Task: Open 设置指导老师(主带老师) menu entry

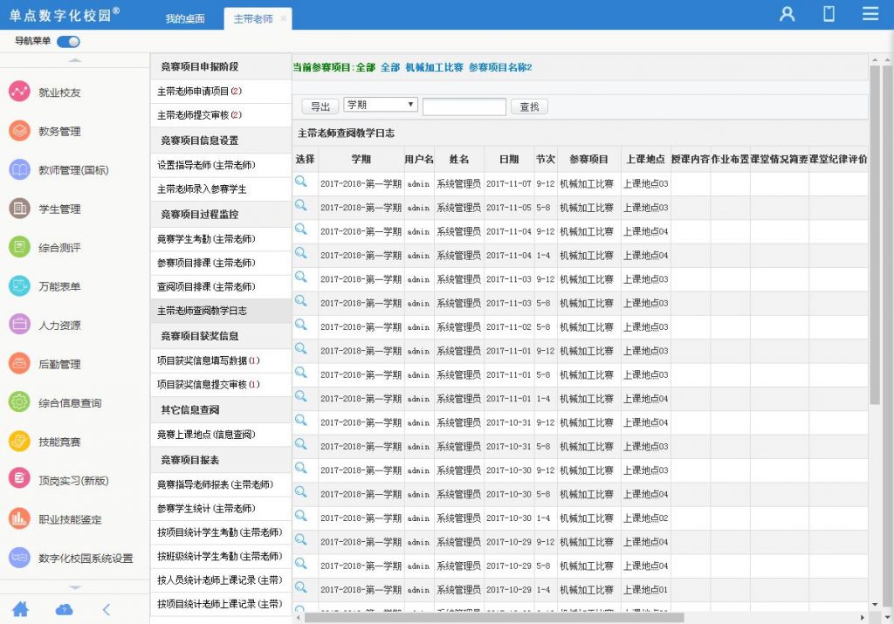Action: 221,165
